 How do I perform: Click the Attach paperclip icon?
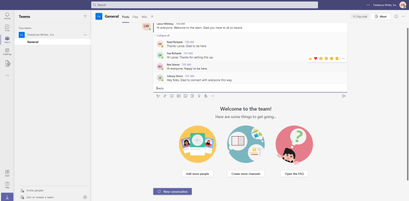point(165,96)
